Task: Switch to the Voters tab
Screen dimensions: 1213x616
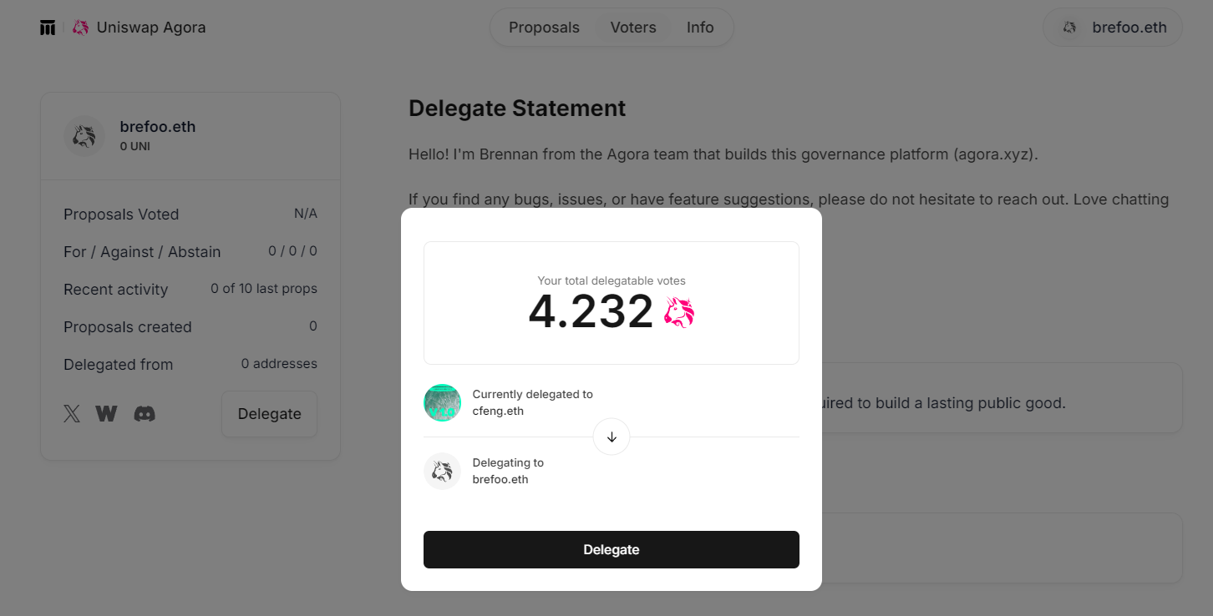Action: coord(633,28)
